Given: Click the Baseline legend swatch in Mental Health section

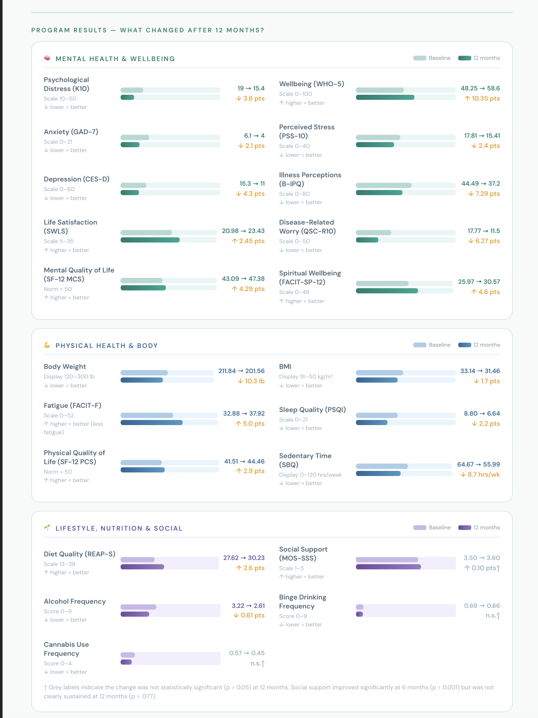Looking at the screenshot, I should pyautogui.click(x=420, y=58).
